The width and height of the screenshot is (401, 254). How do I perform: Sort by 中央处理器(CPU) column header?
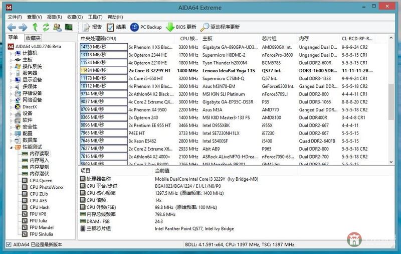(127, 39)
